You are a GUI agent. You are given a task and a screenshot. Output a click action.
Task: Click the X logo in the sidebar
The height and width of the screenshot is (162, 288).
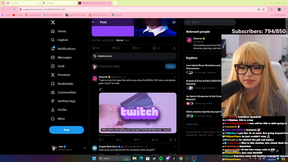pos(53,22)
